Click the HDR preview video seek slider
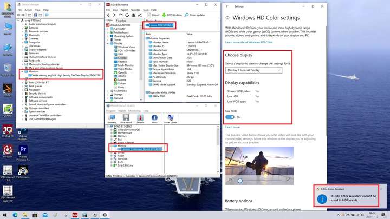This screenshot has width=390, height=219. pos(259,181)
